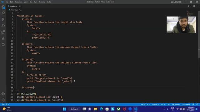Open Xbox app from the taskbar
This screenshot has height=112, width=200.
point(118,109)
